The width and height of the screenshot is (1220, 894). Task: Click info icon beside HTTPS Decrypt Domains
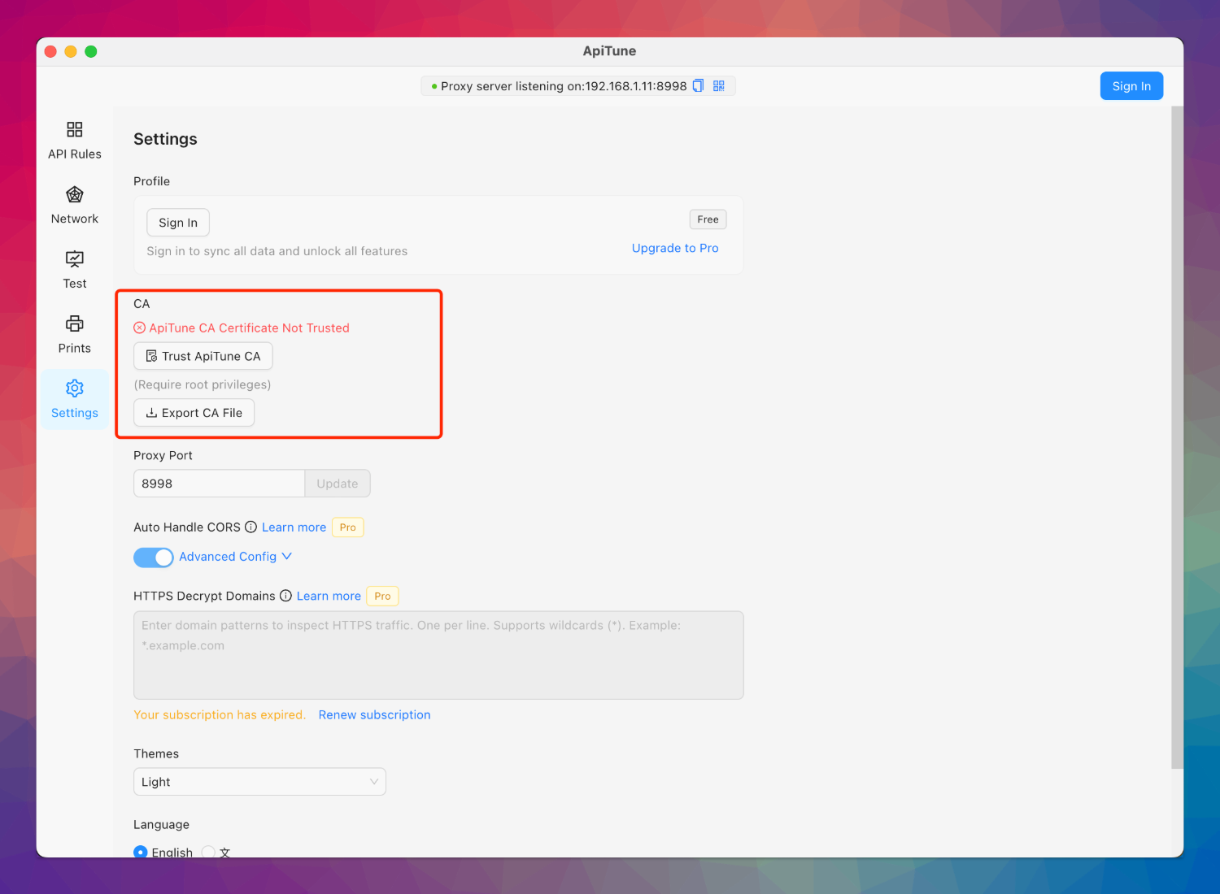(x=285, y=596)
